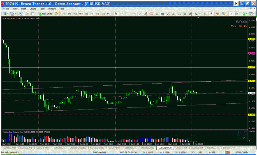Switch chart to candlesticks icon
This screenshot has height=155, width=257.
pyautogui.click(x=211, y=14)
